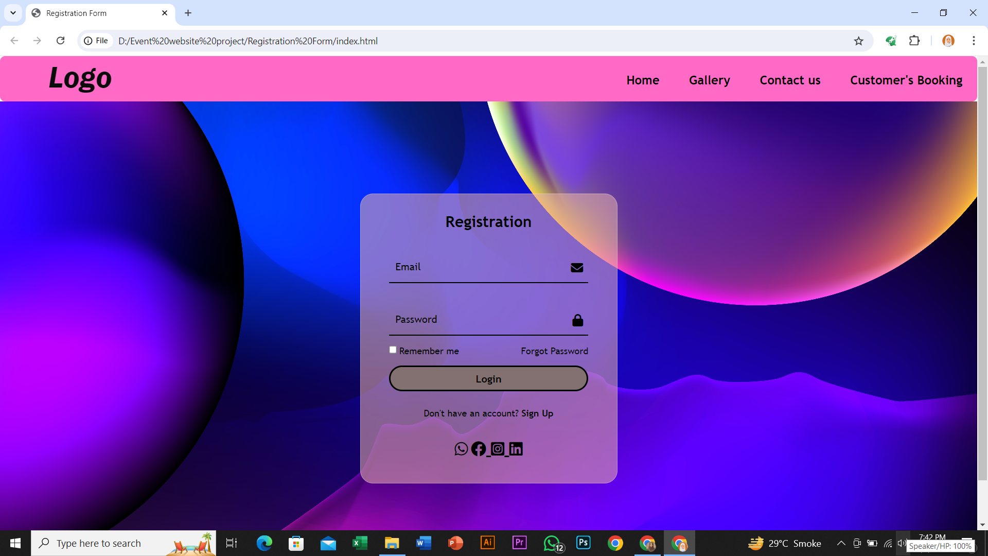Close the Registration Form tab
Image resolution: width=988 pixels, height=556 pixels.
[165, 13]
